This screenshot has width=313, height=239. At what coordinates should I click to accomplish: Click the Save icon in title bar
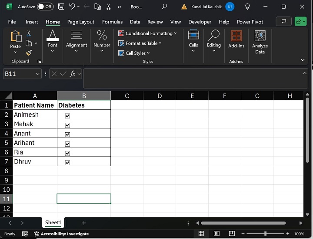pyautogui.click(x=61, y=7)
